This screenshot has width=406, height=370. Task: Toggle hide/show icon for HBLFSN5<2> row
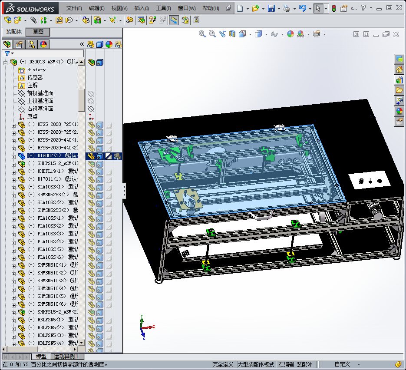pos(91,328)
